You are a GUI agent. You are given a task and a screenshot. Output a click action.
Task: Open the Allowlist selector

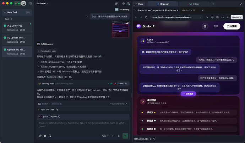click(x=56, y=104)
